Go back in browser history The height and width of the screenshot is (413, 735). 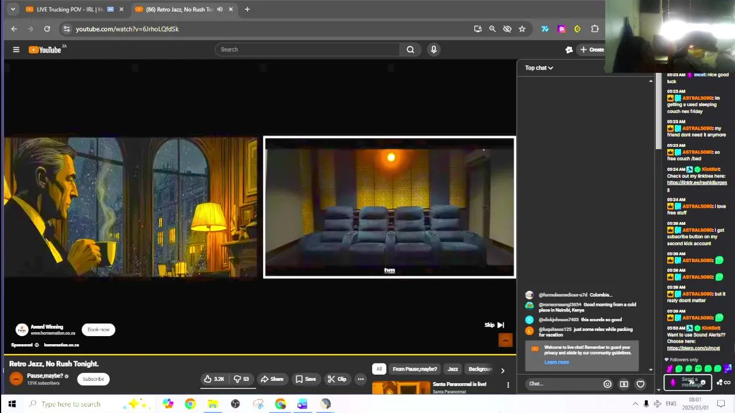(14, 29)
